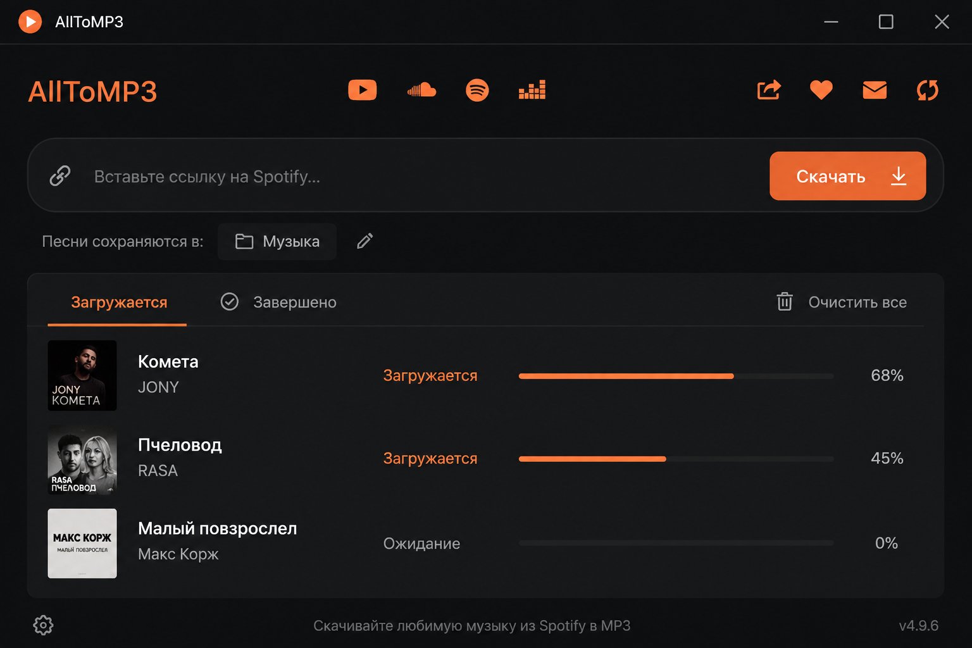Open the Музыка folder button
This screenshot has width=972, height=648.
(x=277, y=242)
